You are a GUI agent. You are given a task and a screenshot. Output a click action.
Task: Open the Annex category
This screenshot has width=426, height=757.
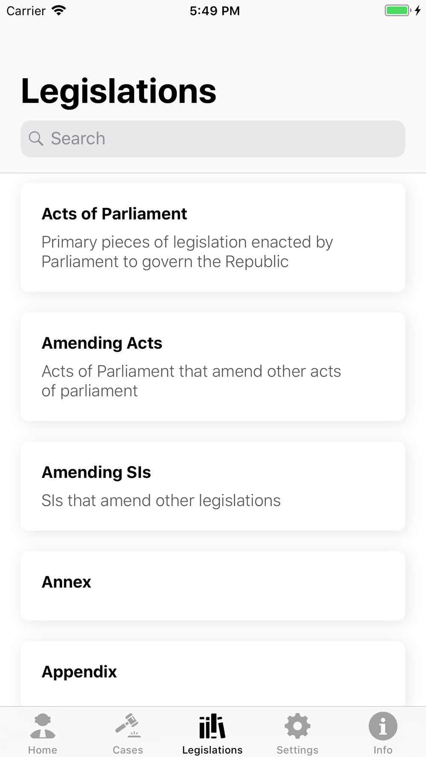pos(213,585)
